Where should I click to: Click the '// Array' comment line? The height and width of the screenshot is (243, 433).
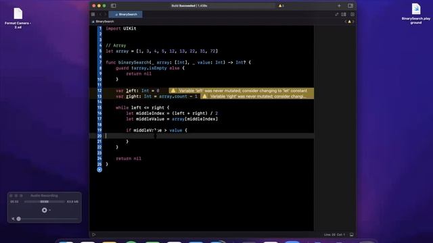[x=116, y=45]
